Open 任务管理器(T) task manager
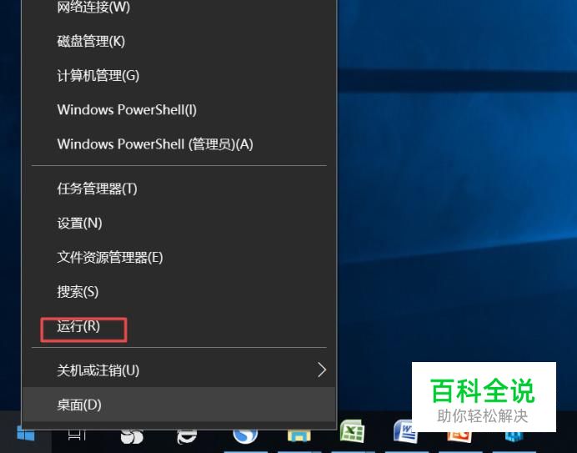Screen dimensions: 577x453 pos(178,189)
